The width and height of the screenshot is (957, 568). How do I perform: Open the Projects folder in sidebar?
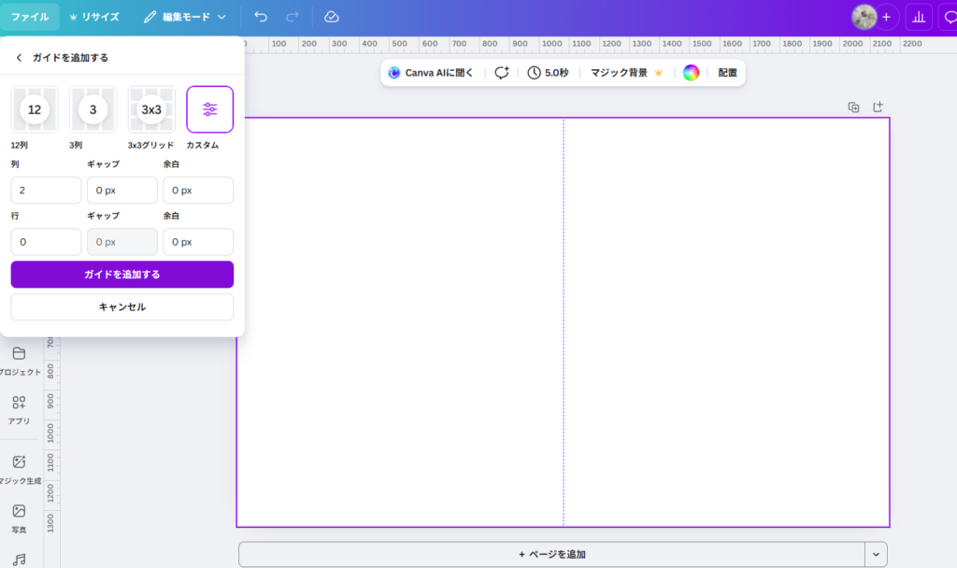[19, 360]
